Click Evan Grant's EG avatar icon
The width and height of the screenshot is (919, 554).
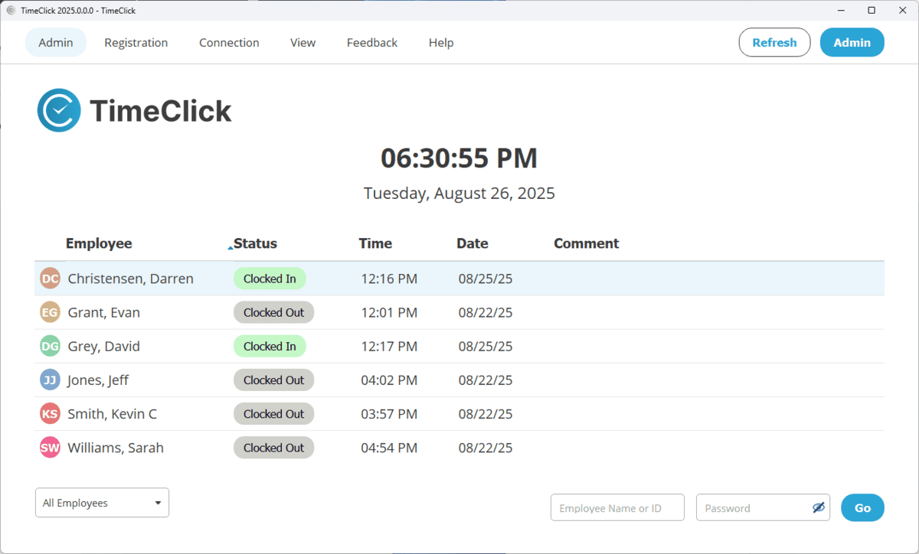50,312
